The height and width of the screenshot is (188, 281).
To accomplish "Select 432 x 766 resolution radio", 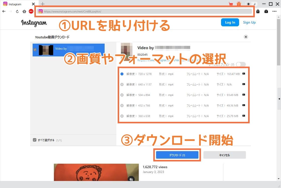I will [x=122, y=106].
